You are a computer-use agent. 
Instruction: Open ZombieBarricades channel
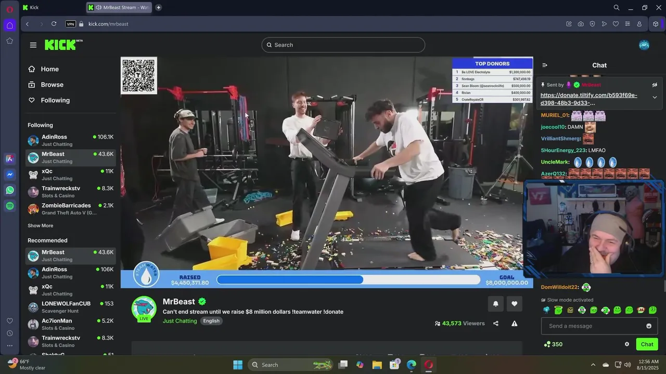70,209
